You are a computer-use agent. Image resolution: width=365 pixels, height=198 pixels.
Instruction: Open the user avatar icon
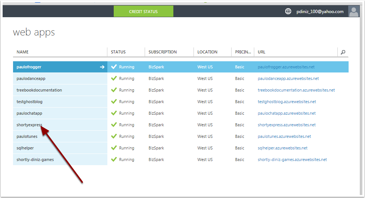click(x=353, y=11)
